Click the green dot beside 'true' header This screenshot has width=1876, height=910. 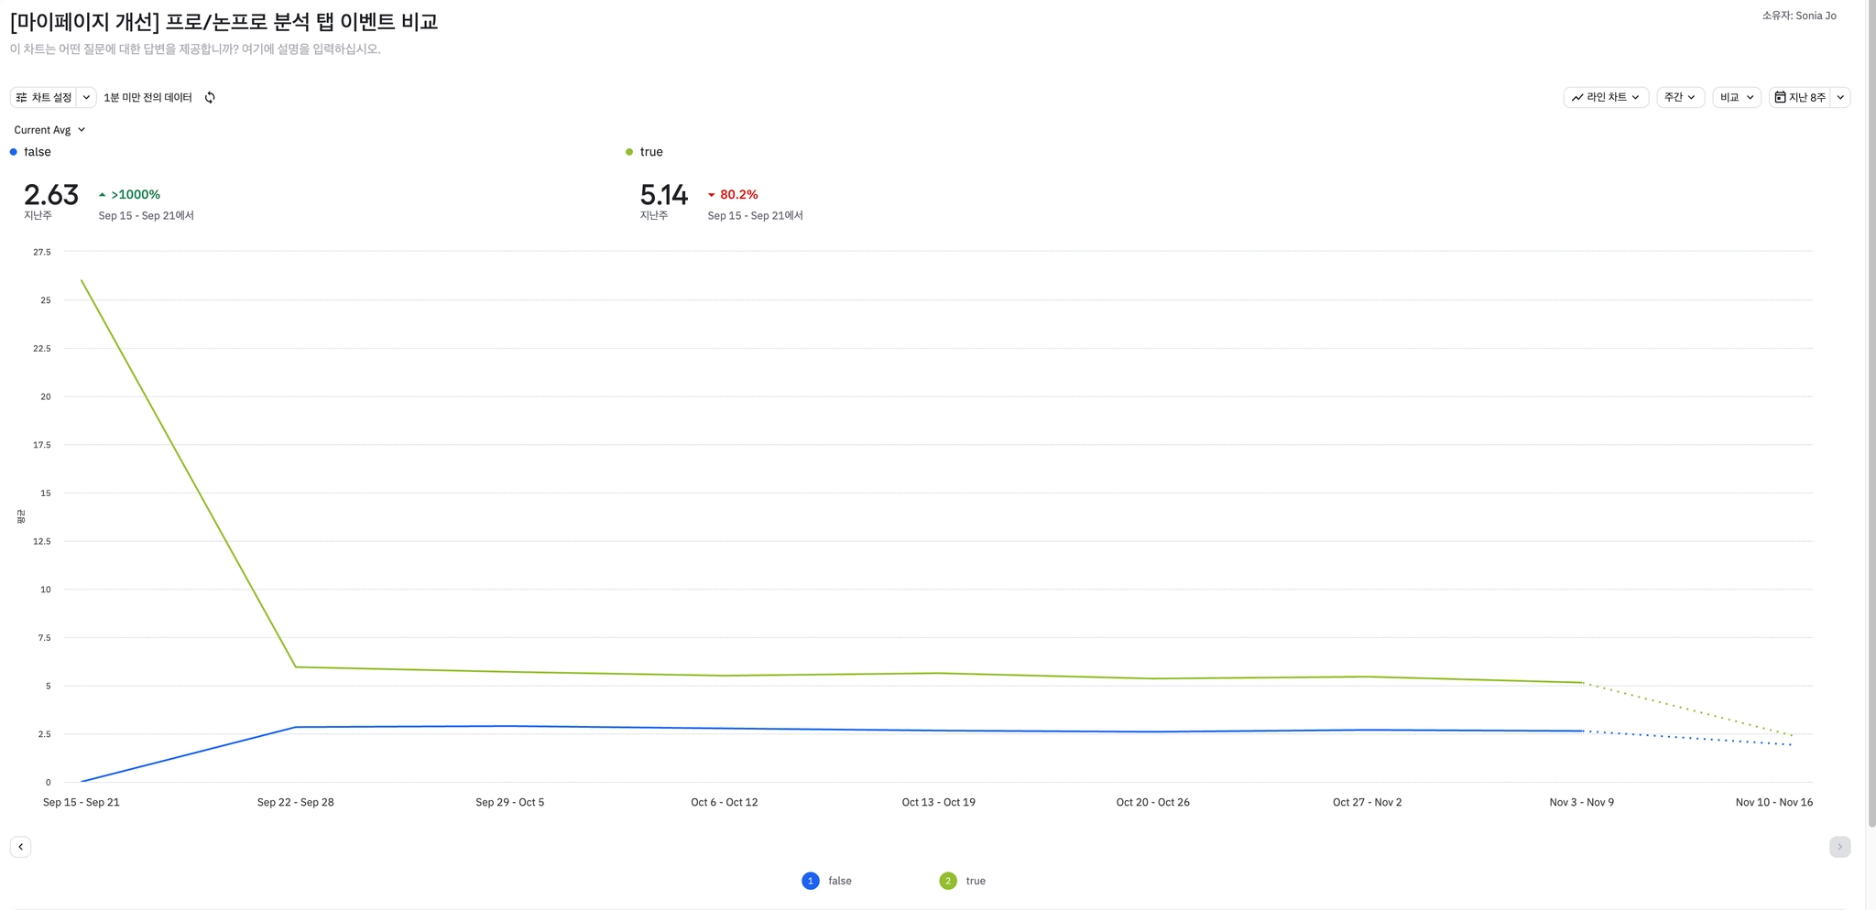(629, 152)
